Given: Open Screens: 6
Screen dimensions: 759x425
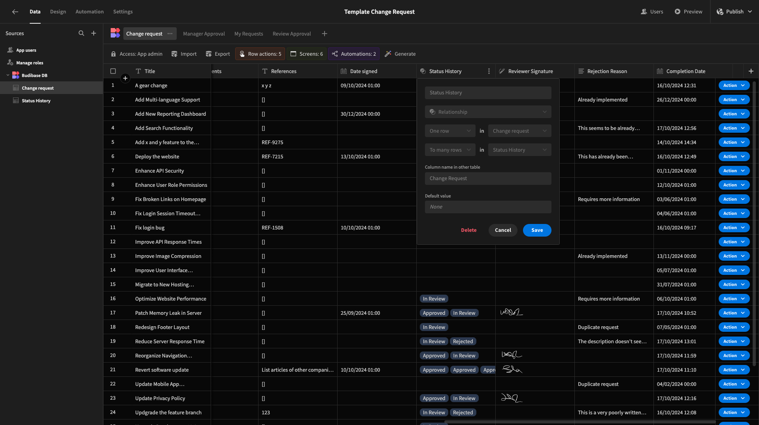Looking at the screenshot, I should (x=307, y=54).
